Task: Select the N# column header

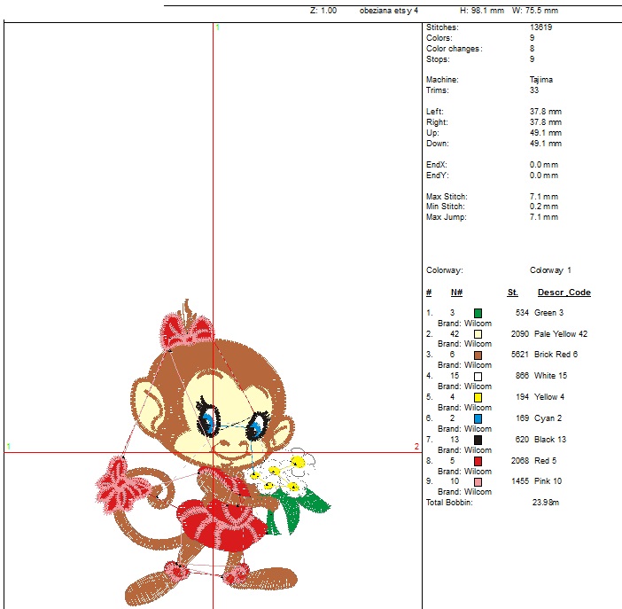Action: tap(456, 293)
